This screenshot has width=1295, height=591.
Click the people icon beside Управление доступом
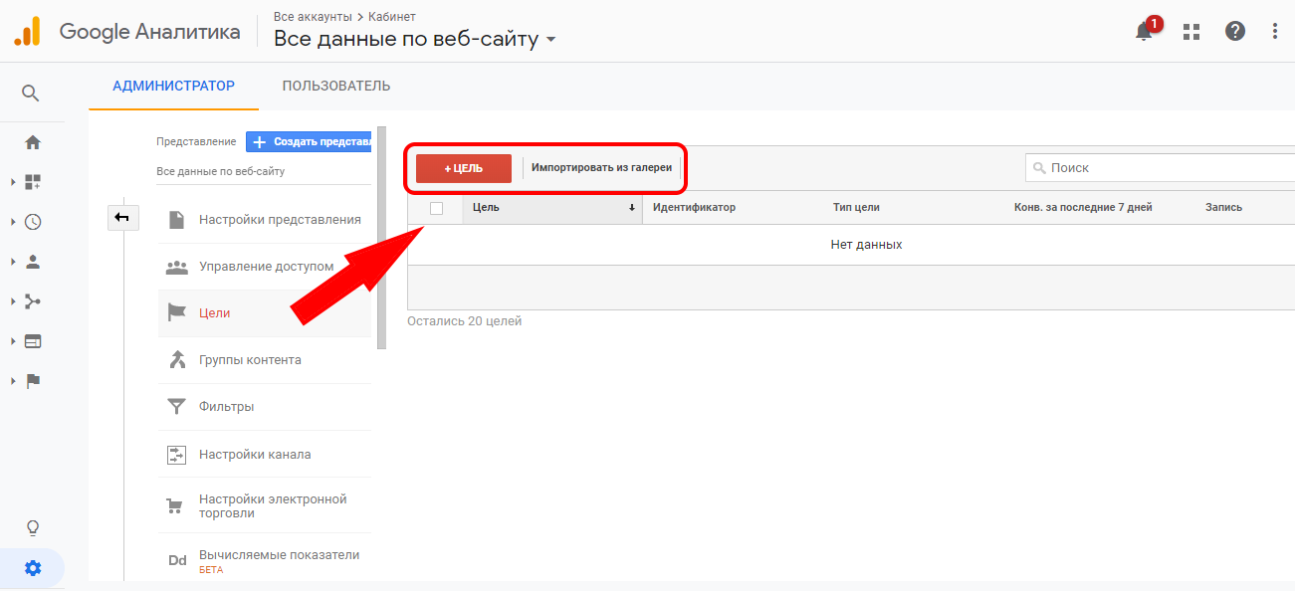point(176,267)
